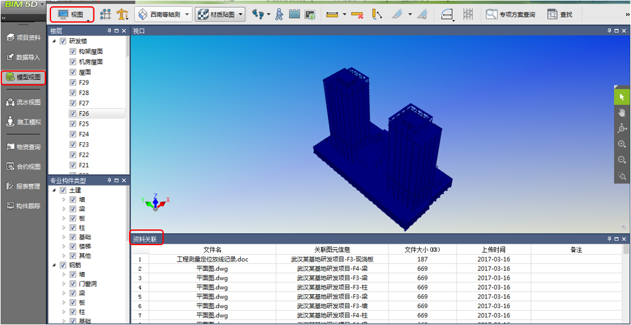Click the delete measurement ruler icon

(357, 15)
